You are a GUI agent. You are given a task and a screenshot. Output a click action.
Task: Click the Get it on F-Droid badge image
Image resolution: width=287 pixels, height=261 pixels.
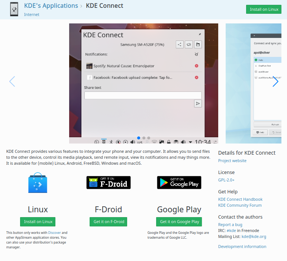(109, 183)
